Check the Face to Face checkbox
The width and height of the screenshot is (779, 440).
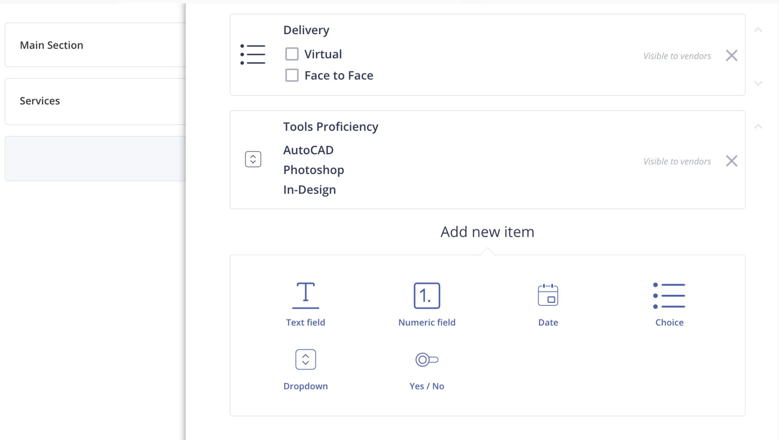(x=292, y=75)
